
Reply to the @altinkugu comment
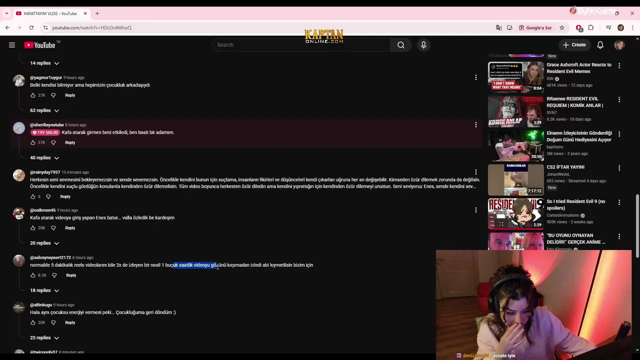coord(70,322)
